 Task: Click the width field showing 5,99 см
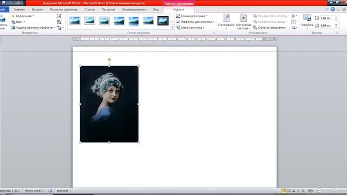coord(327,25)
